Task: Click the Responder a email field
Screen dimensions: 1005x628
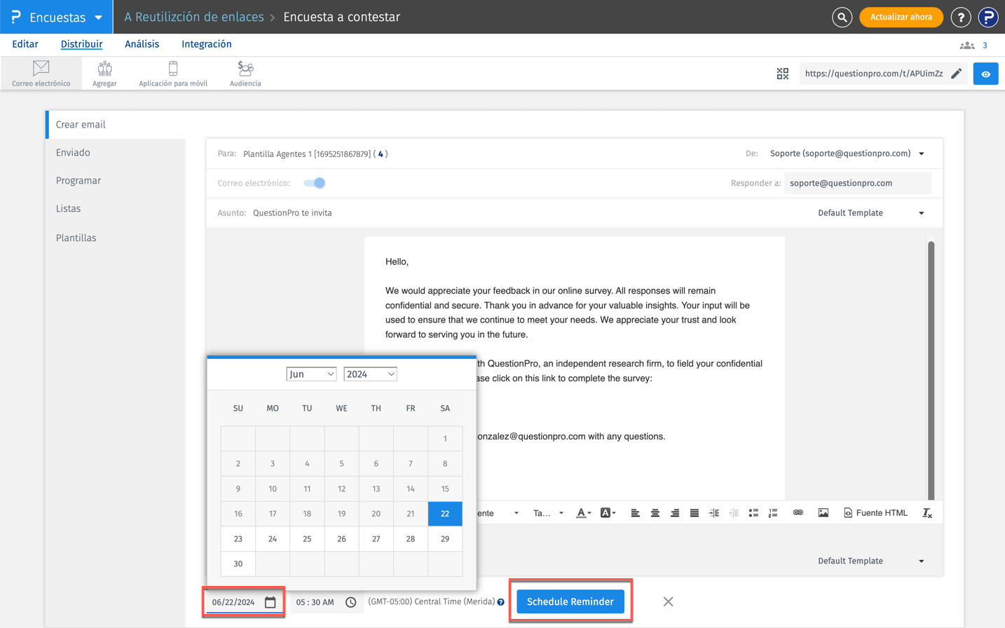Action: click(x=858, y=183)
